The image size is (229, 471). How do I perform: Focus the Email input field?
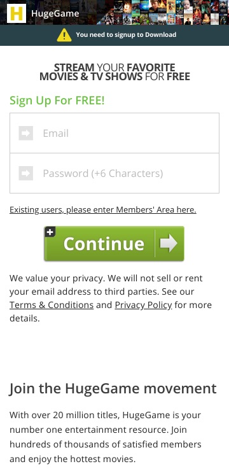point(114,133)
